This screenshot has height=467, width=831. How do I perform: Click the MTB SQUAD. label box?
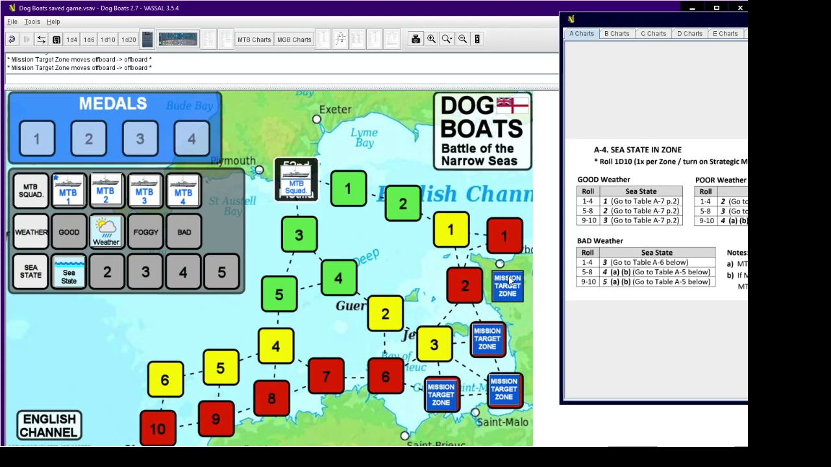point(31,191)
